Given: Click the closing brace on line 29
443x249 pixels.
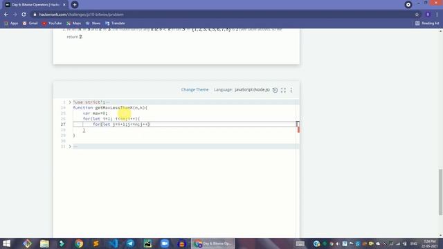Looking at the screenshot, I should [74, 136].
